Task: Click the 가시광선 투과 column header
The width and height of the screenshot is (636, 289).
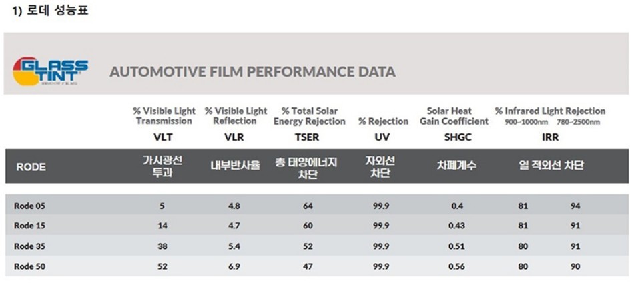Action: point(162,166)
